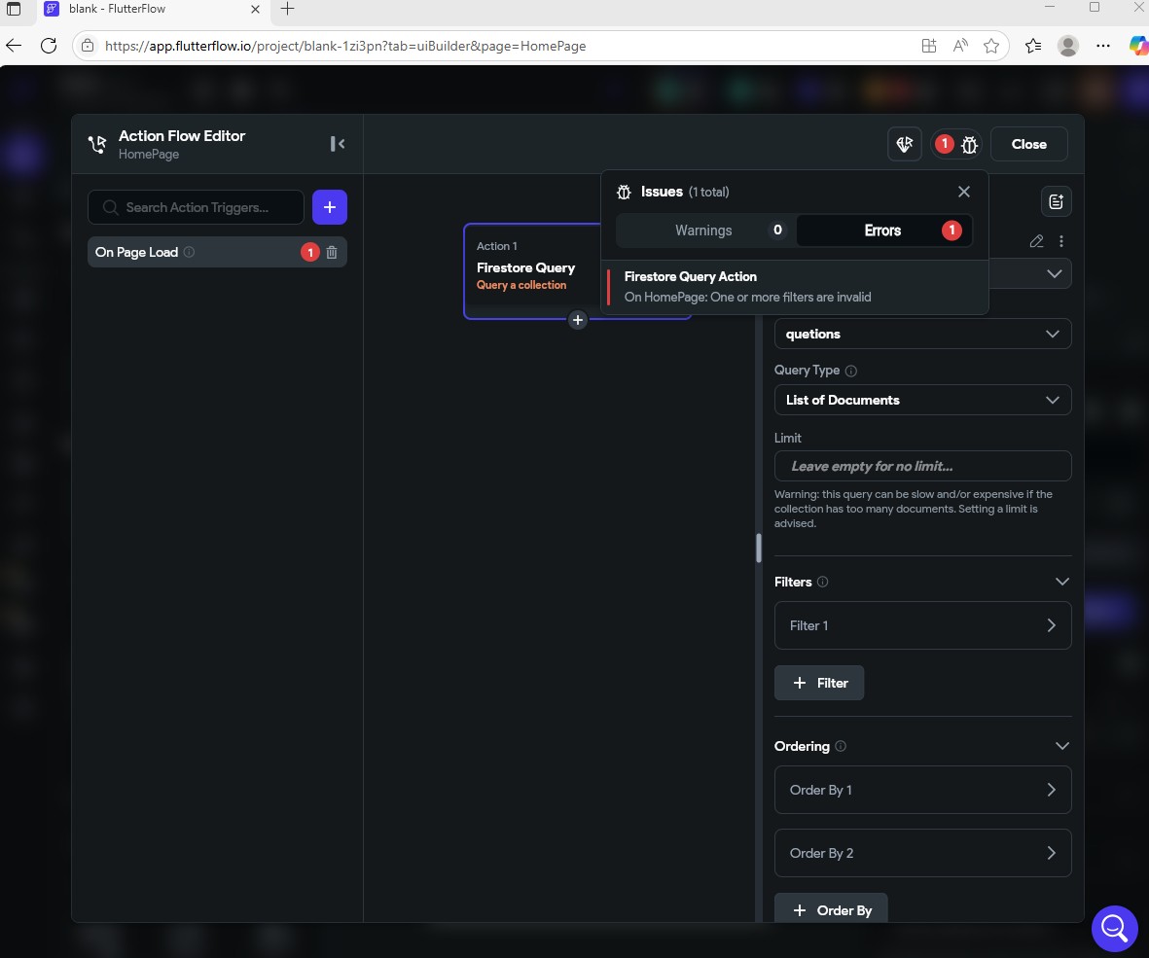Click the properties panel scrollbar handle
This screenshot has width=1149, height=958.
coord(759,548)
